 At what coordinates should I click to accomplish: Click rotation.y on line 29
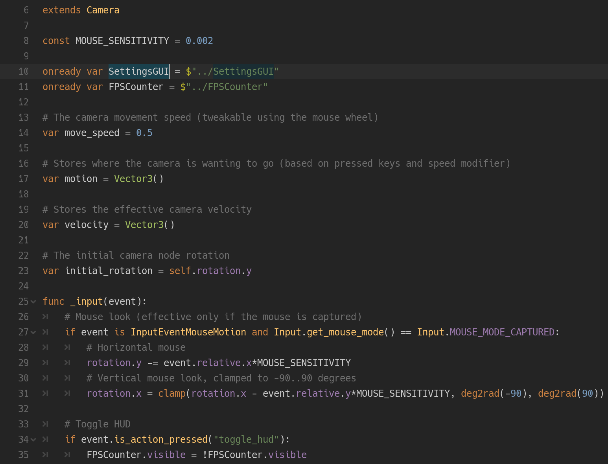114,363
